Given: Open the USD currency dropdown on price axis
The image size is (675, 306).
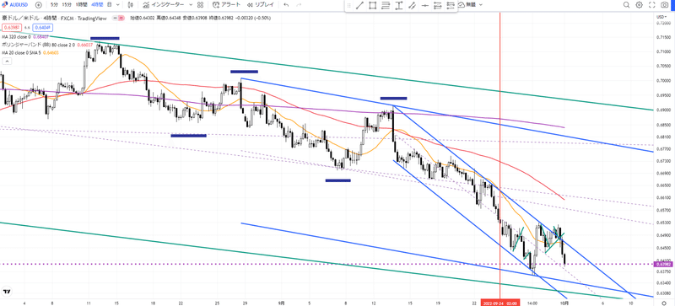Looking at the screenshot, I should click(661, 17).
